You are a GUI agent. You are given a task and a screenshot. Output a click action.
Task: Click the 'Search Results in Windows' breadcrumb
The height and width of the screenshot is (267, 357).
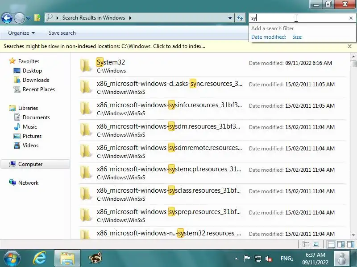(x=94, y=18)
